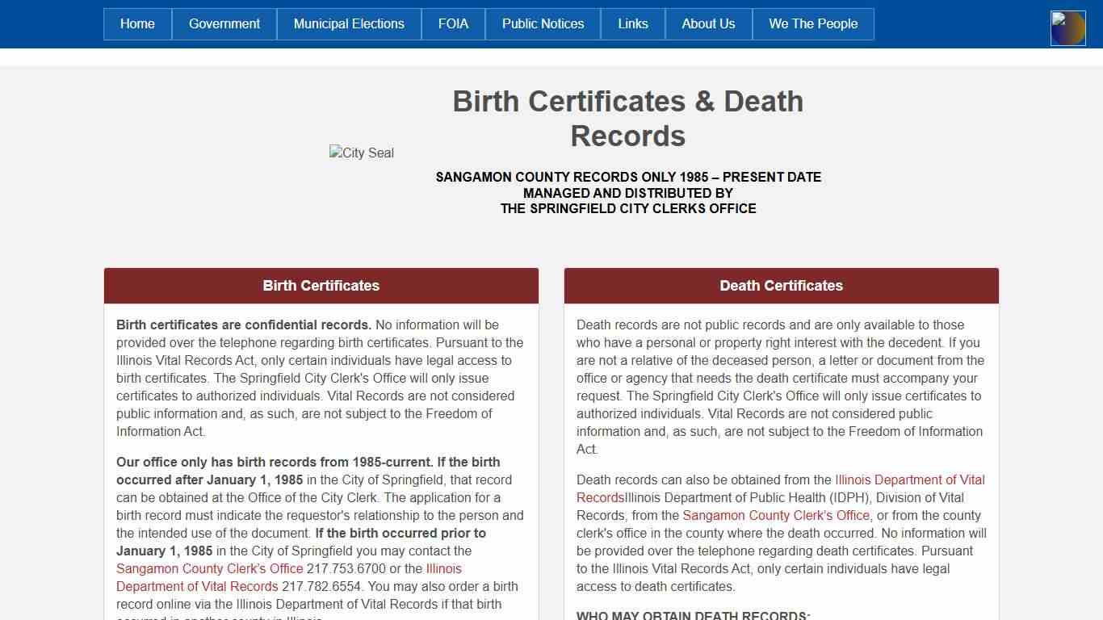This screenshot has height=620, width=1103.
Task: Click the phone number 217.782.6554
Action: point(322,586)
